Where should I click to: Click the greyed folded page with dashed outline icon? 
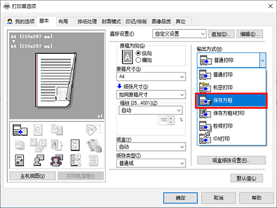click(93, 129)
